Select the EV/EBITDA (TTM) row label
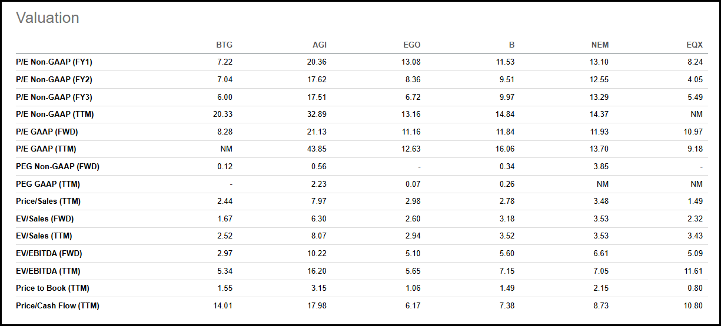 click(x=48, y=271)
